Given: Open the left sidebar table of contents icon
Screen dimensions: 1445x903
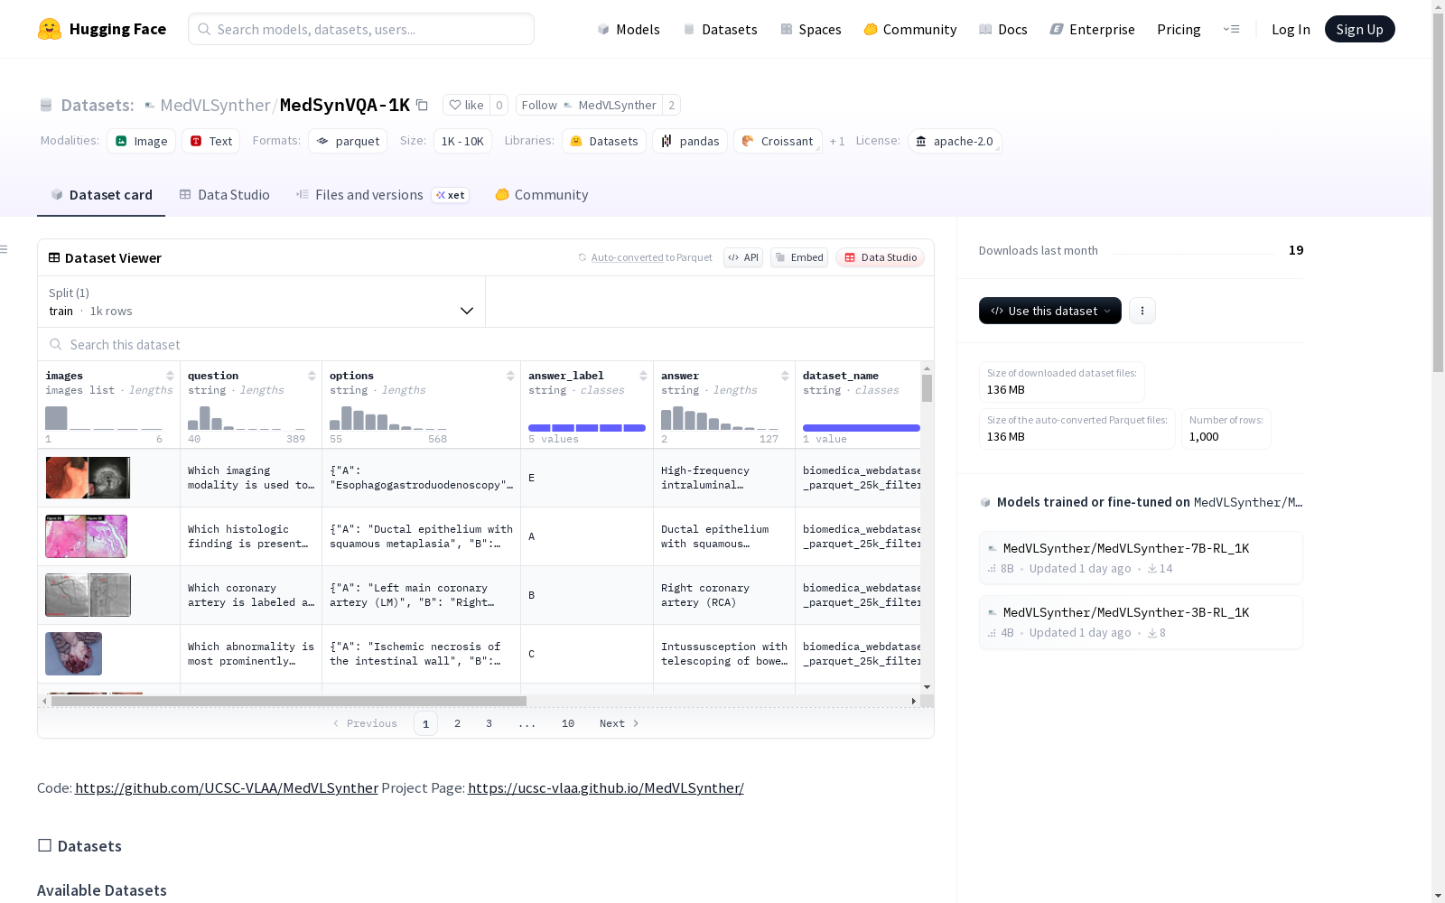Looking at the screenshot, I should click(x=5, y=249).
